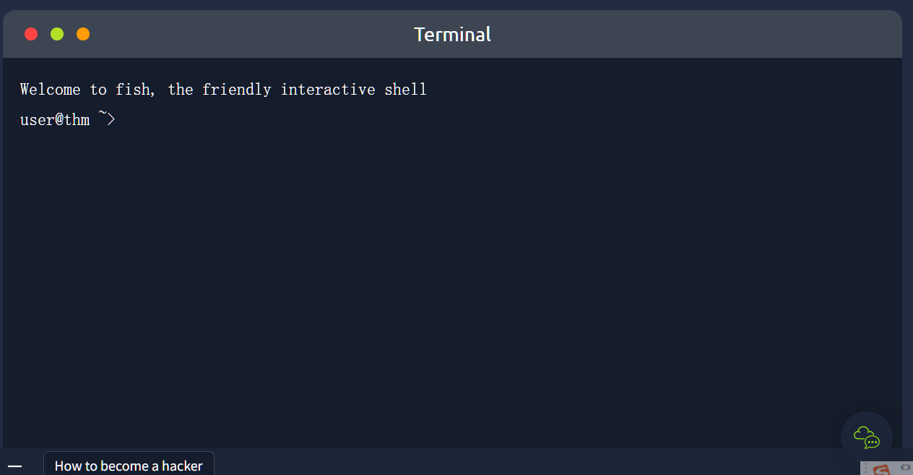Click the rounded icon right of Sogou S
Image resolution: width=913 pixels, height=475 pixels.
pos(904,468)
